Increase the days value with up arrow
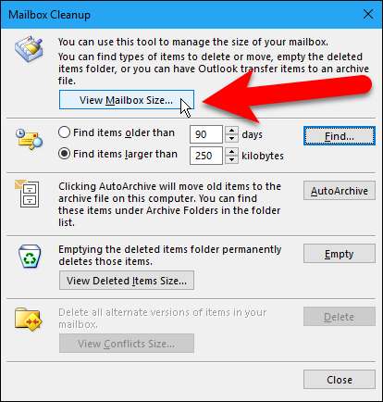Viewport: 383px width, 402px height. pyautogui.click(x=231, y=130)
